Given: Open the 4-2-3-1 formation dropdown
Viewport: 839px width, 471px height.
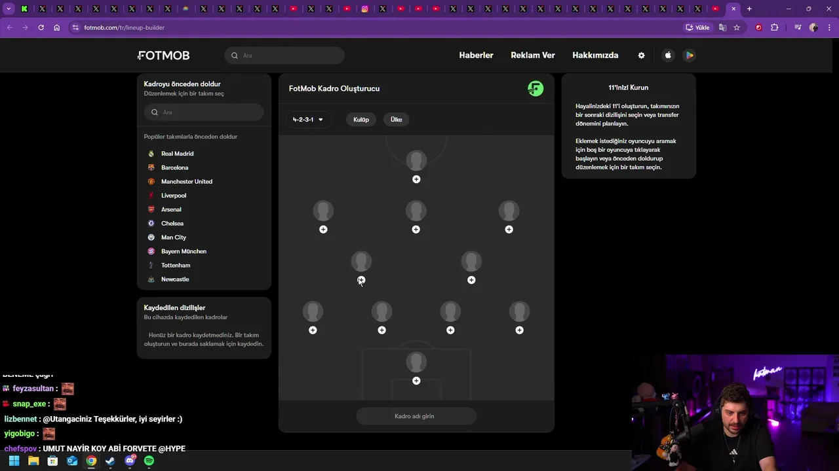Looking at the screenshot, I should click(308, 120).
